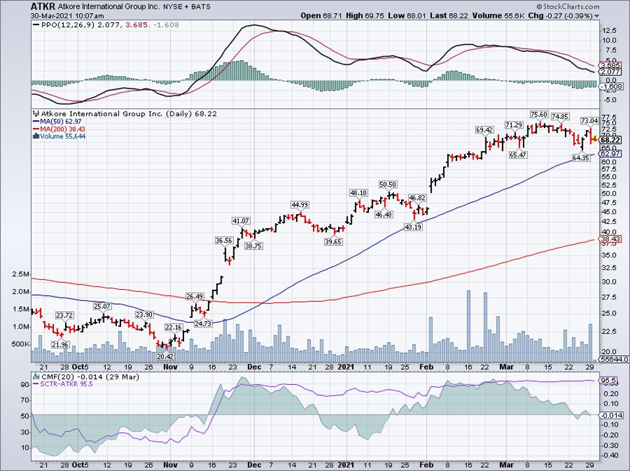
Task: Click the 2.077 PPO tag on right axis
Action: point(611,72)
